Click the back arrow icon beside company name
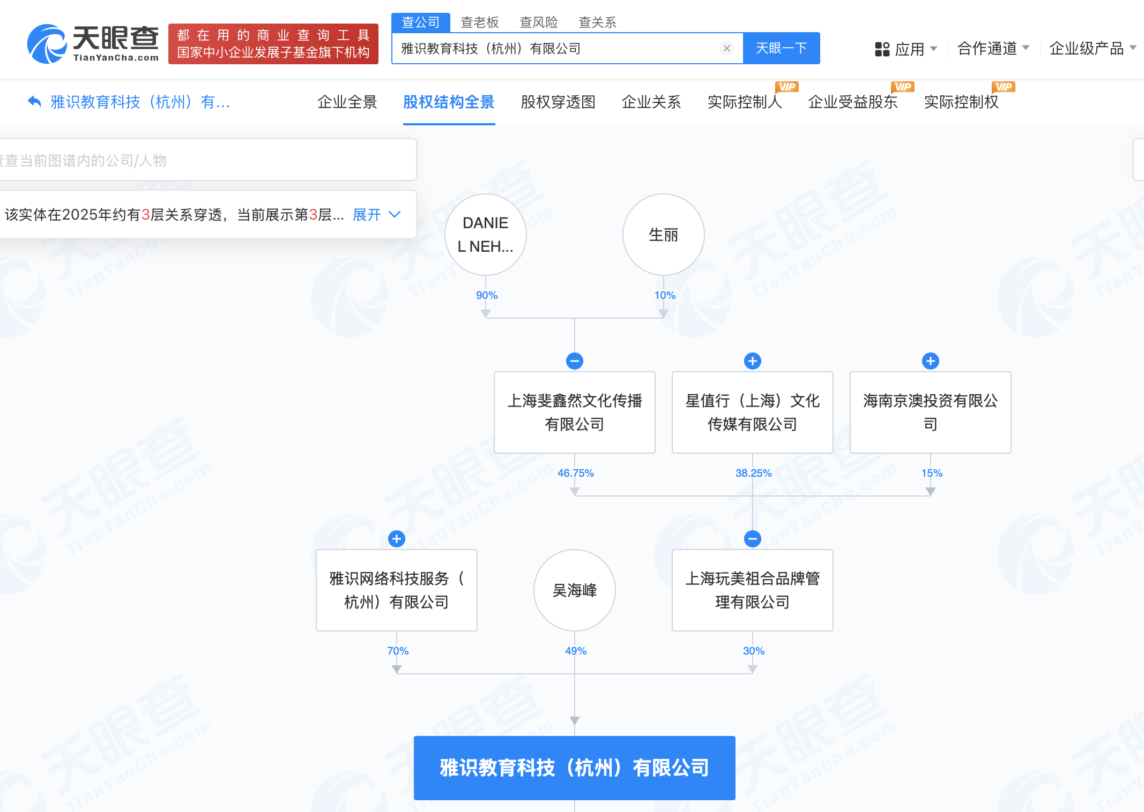The height and width of the screenshot is (812, 1144). point(34,102)
